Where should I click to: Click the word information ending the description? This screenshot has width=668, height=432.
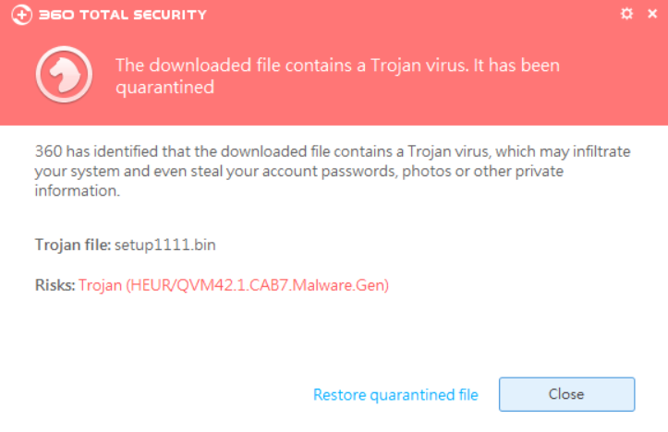pos(77,191)
